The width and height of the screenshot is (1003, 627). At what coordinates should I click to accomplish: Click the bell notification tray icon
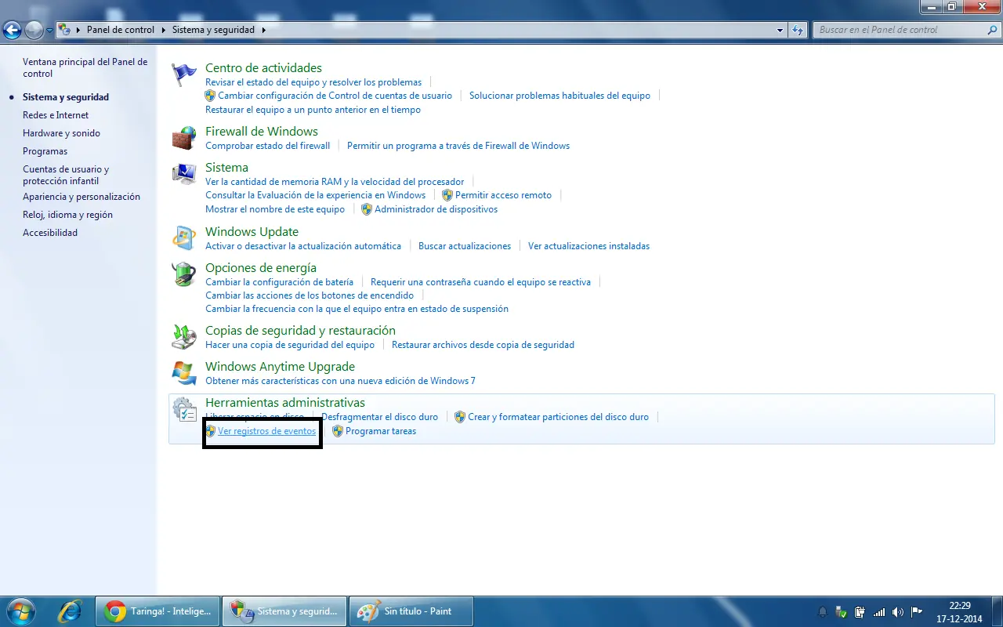823,611
